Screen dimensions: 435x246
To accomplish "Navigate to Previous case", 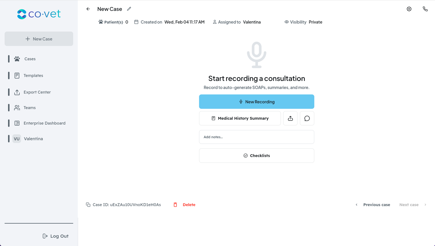I will coord(373,205).
